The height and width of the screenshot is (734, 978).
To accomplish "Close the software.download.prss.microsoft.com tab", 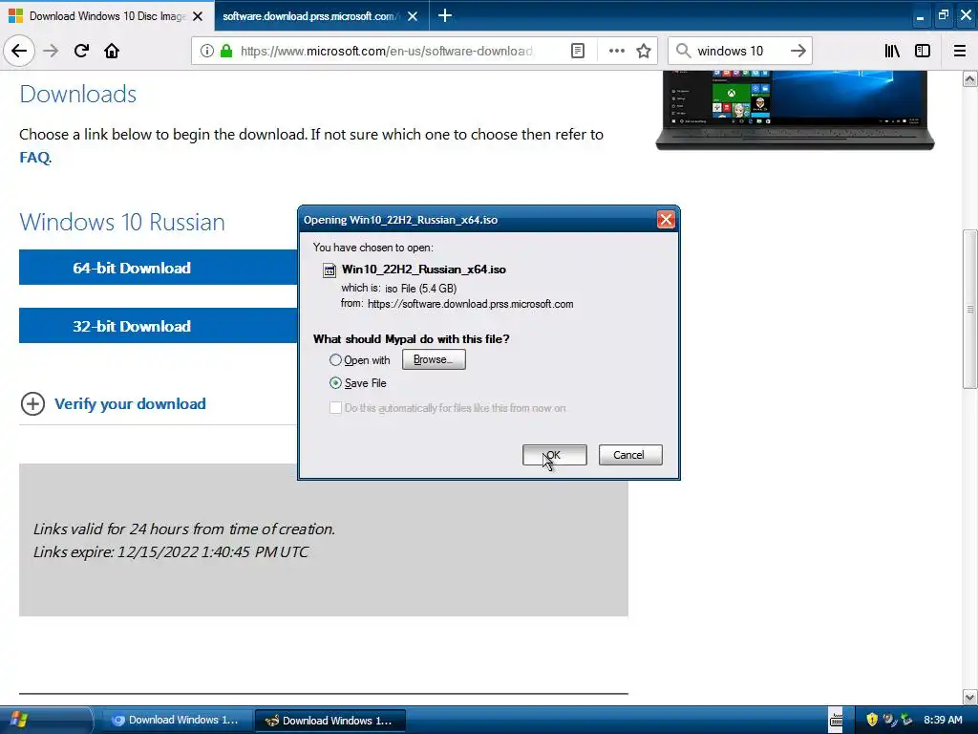I will 413,16.
